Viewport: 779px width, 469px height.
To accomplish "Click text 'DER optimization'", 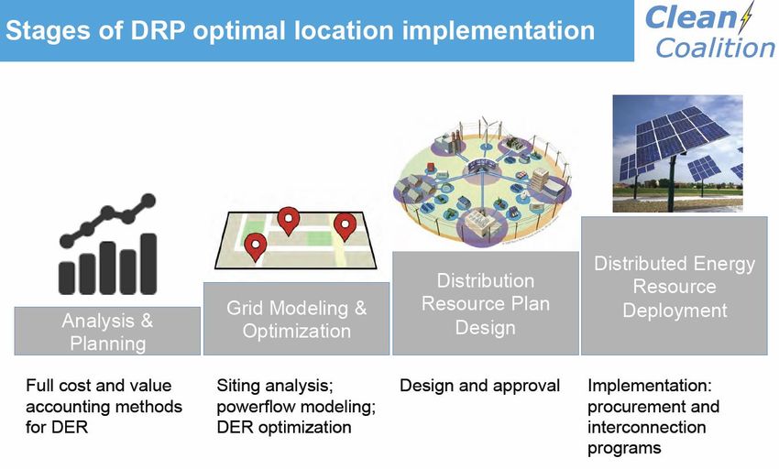I will tap(284, 427).
